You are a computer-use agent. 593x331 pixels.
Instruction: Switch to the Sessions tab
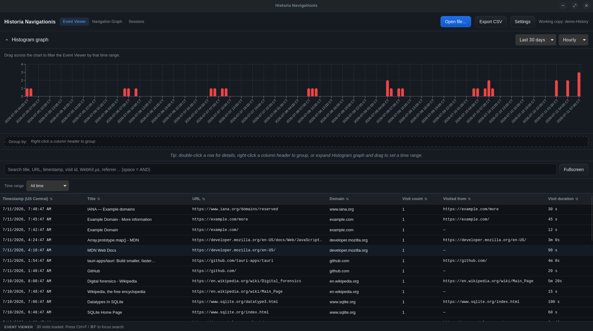(x=136, y=22)
